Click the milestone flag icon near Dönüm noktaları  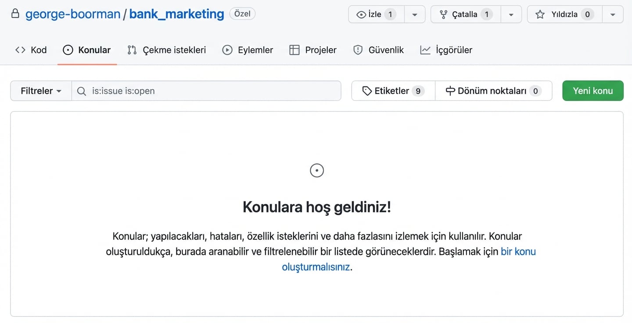click(451, 90)
